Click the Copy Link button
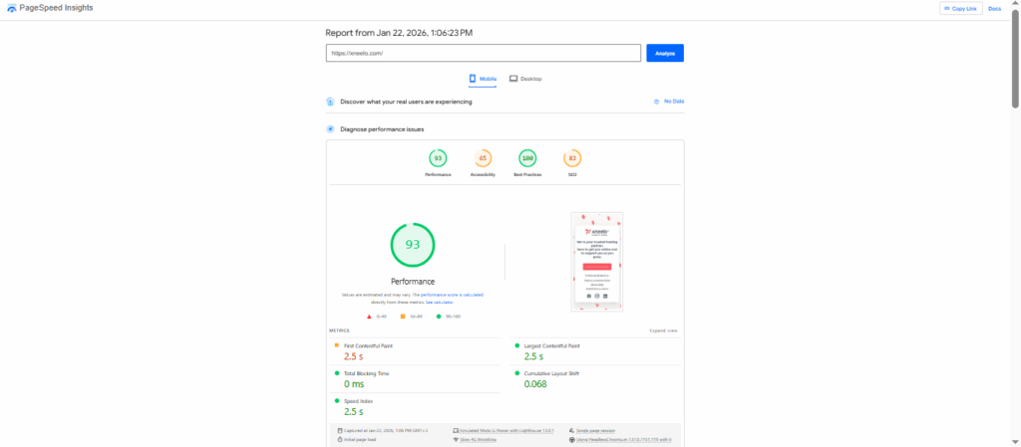This screenshot has height=447, width=1021. pos(960,9)
